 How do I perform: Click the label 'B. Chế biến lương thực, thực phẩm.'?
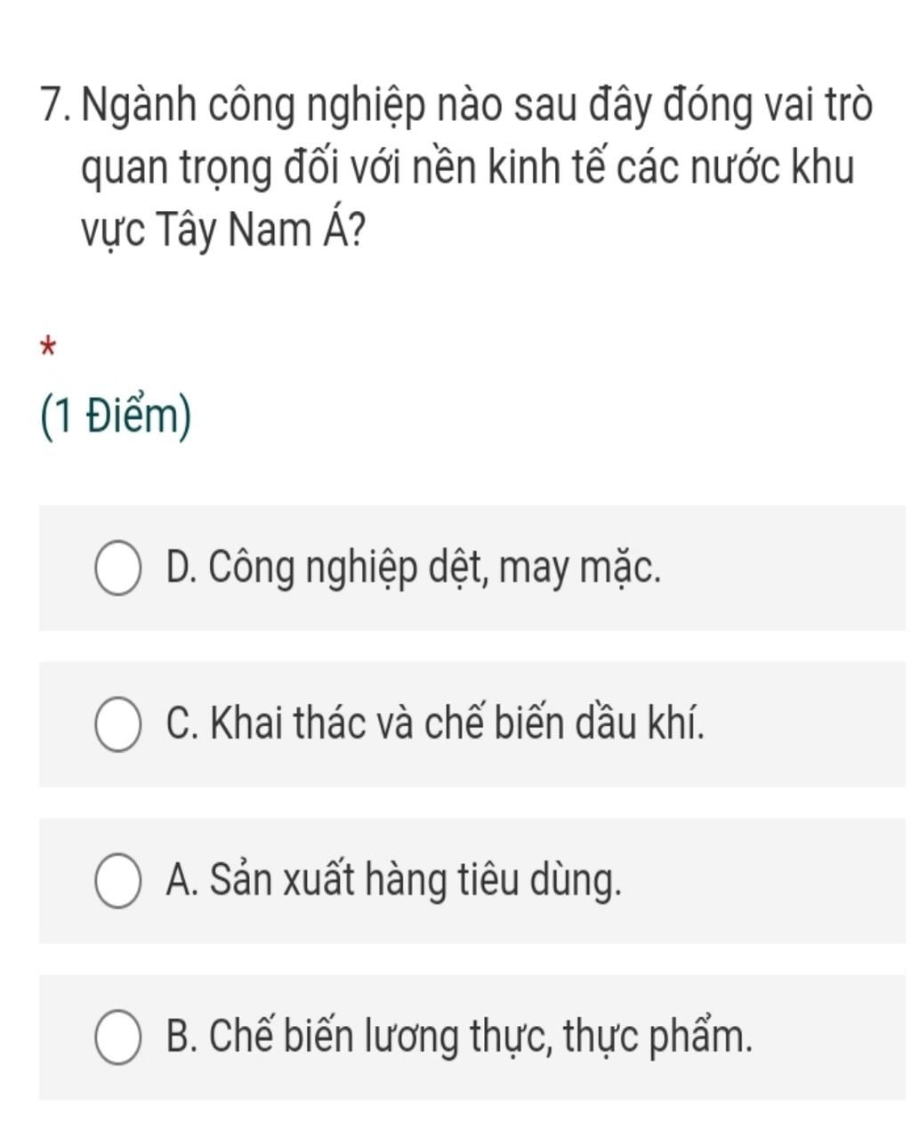pyautogui.click(x=459, y=1038)
